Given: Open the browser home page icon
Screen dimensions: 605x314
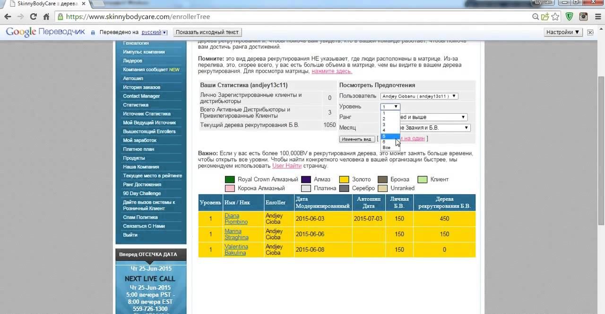Looking at the screenshot, I should tap(46, 17).
